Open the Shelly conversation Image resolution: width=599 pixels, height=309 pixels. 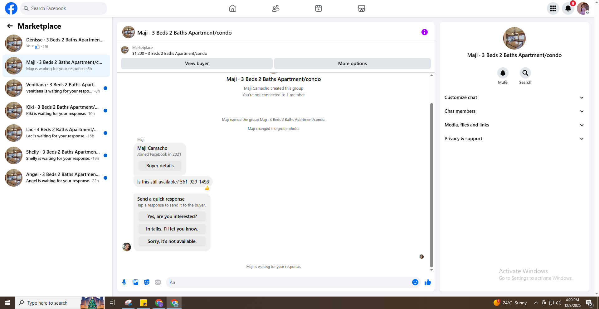pyautogui.click(x=56, y=155)
